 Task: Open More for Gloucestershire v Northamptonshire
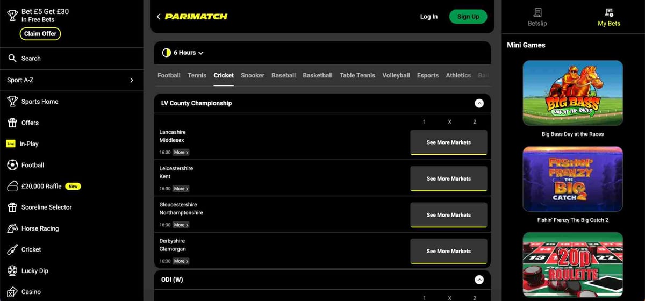tap(181, 225)
